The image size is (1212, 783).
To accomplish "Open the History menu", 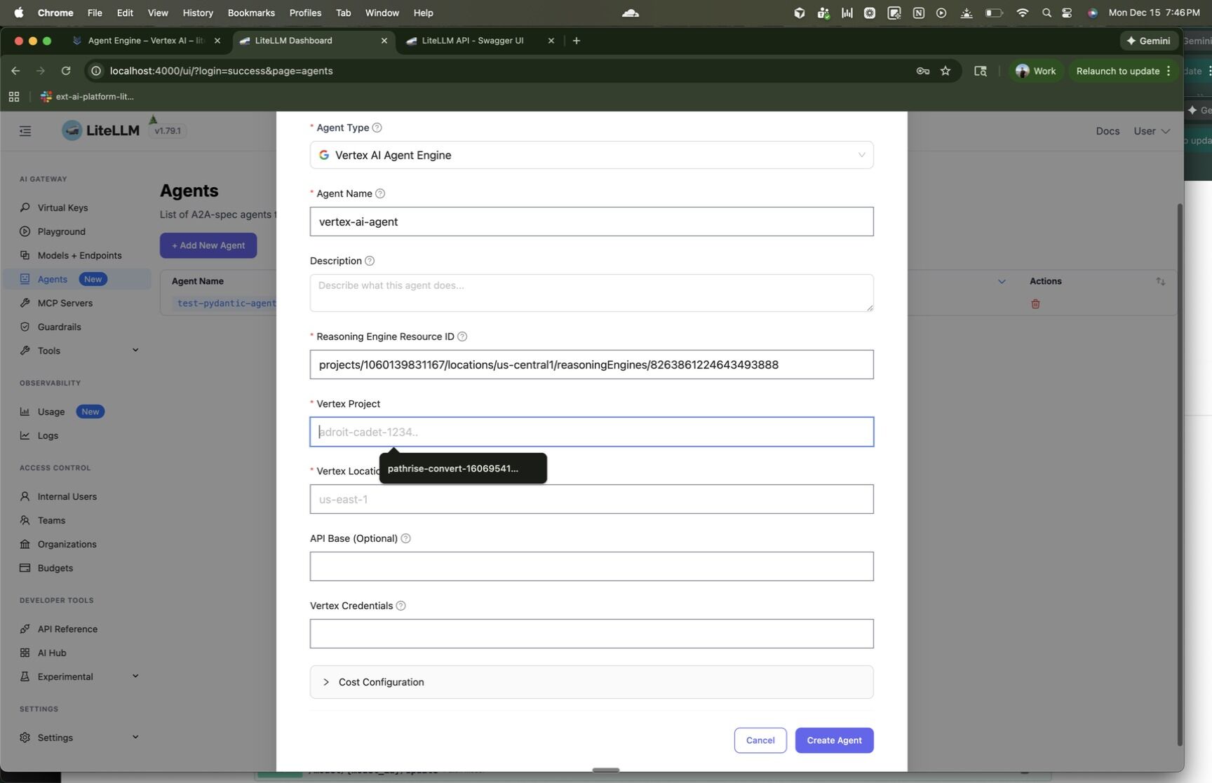I will (198, 13).
